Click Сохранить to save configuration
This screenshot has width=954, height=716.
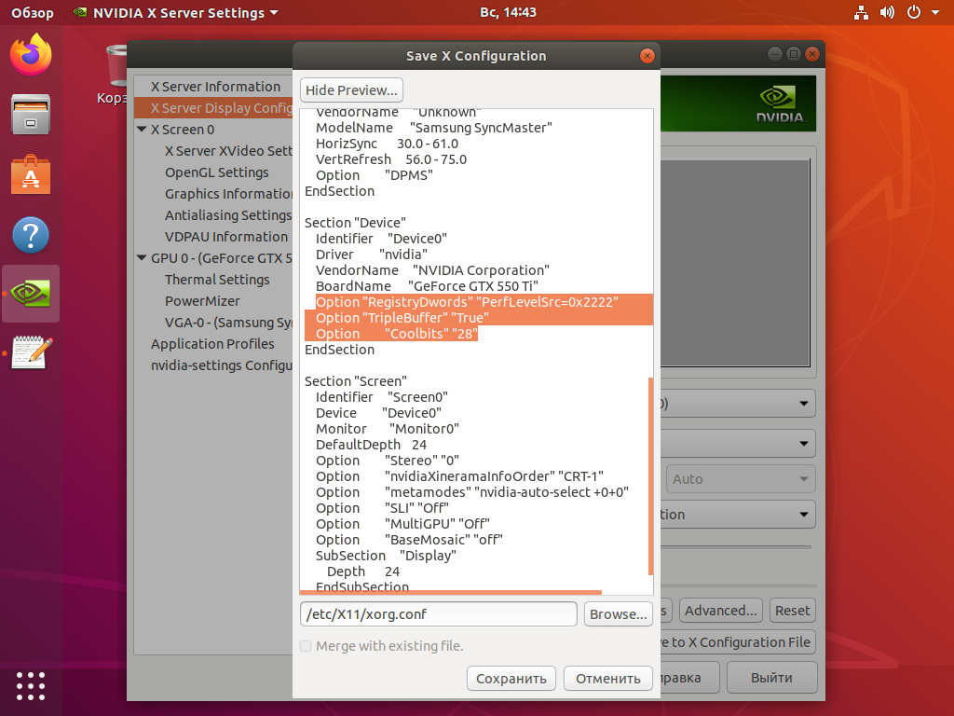(x=511, y=679)
